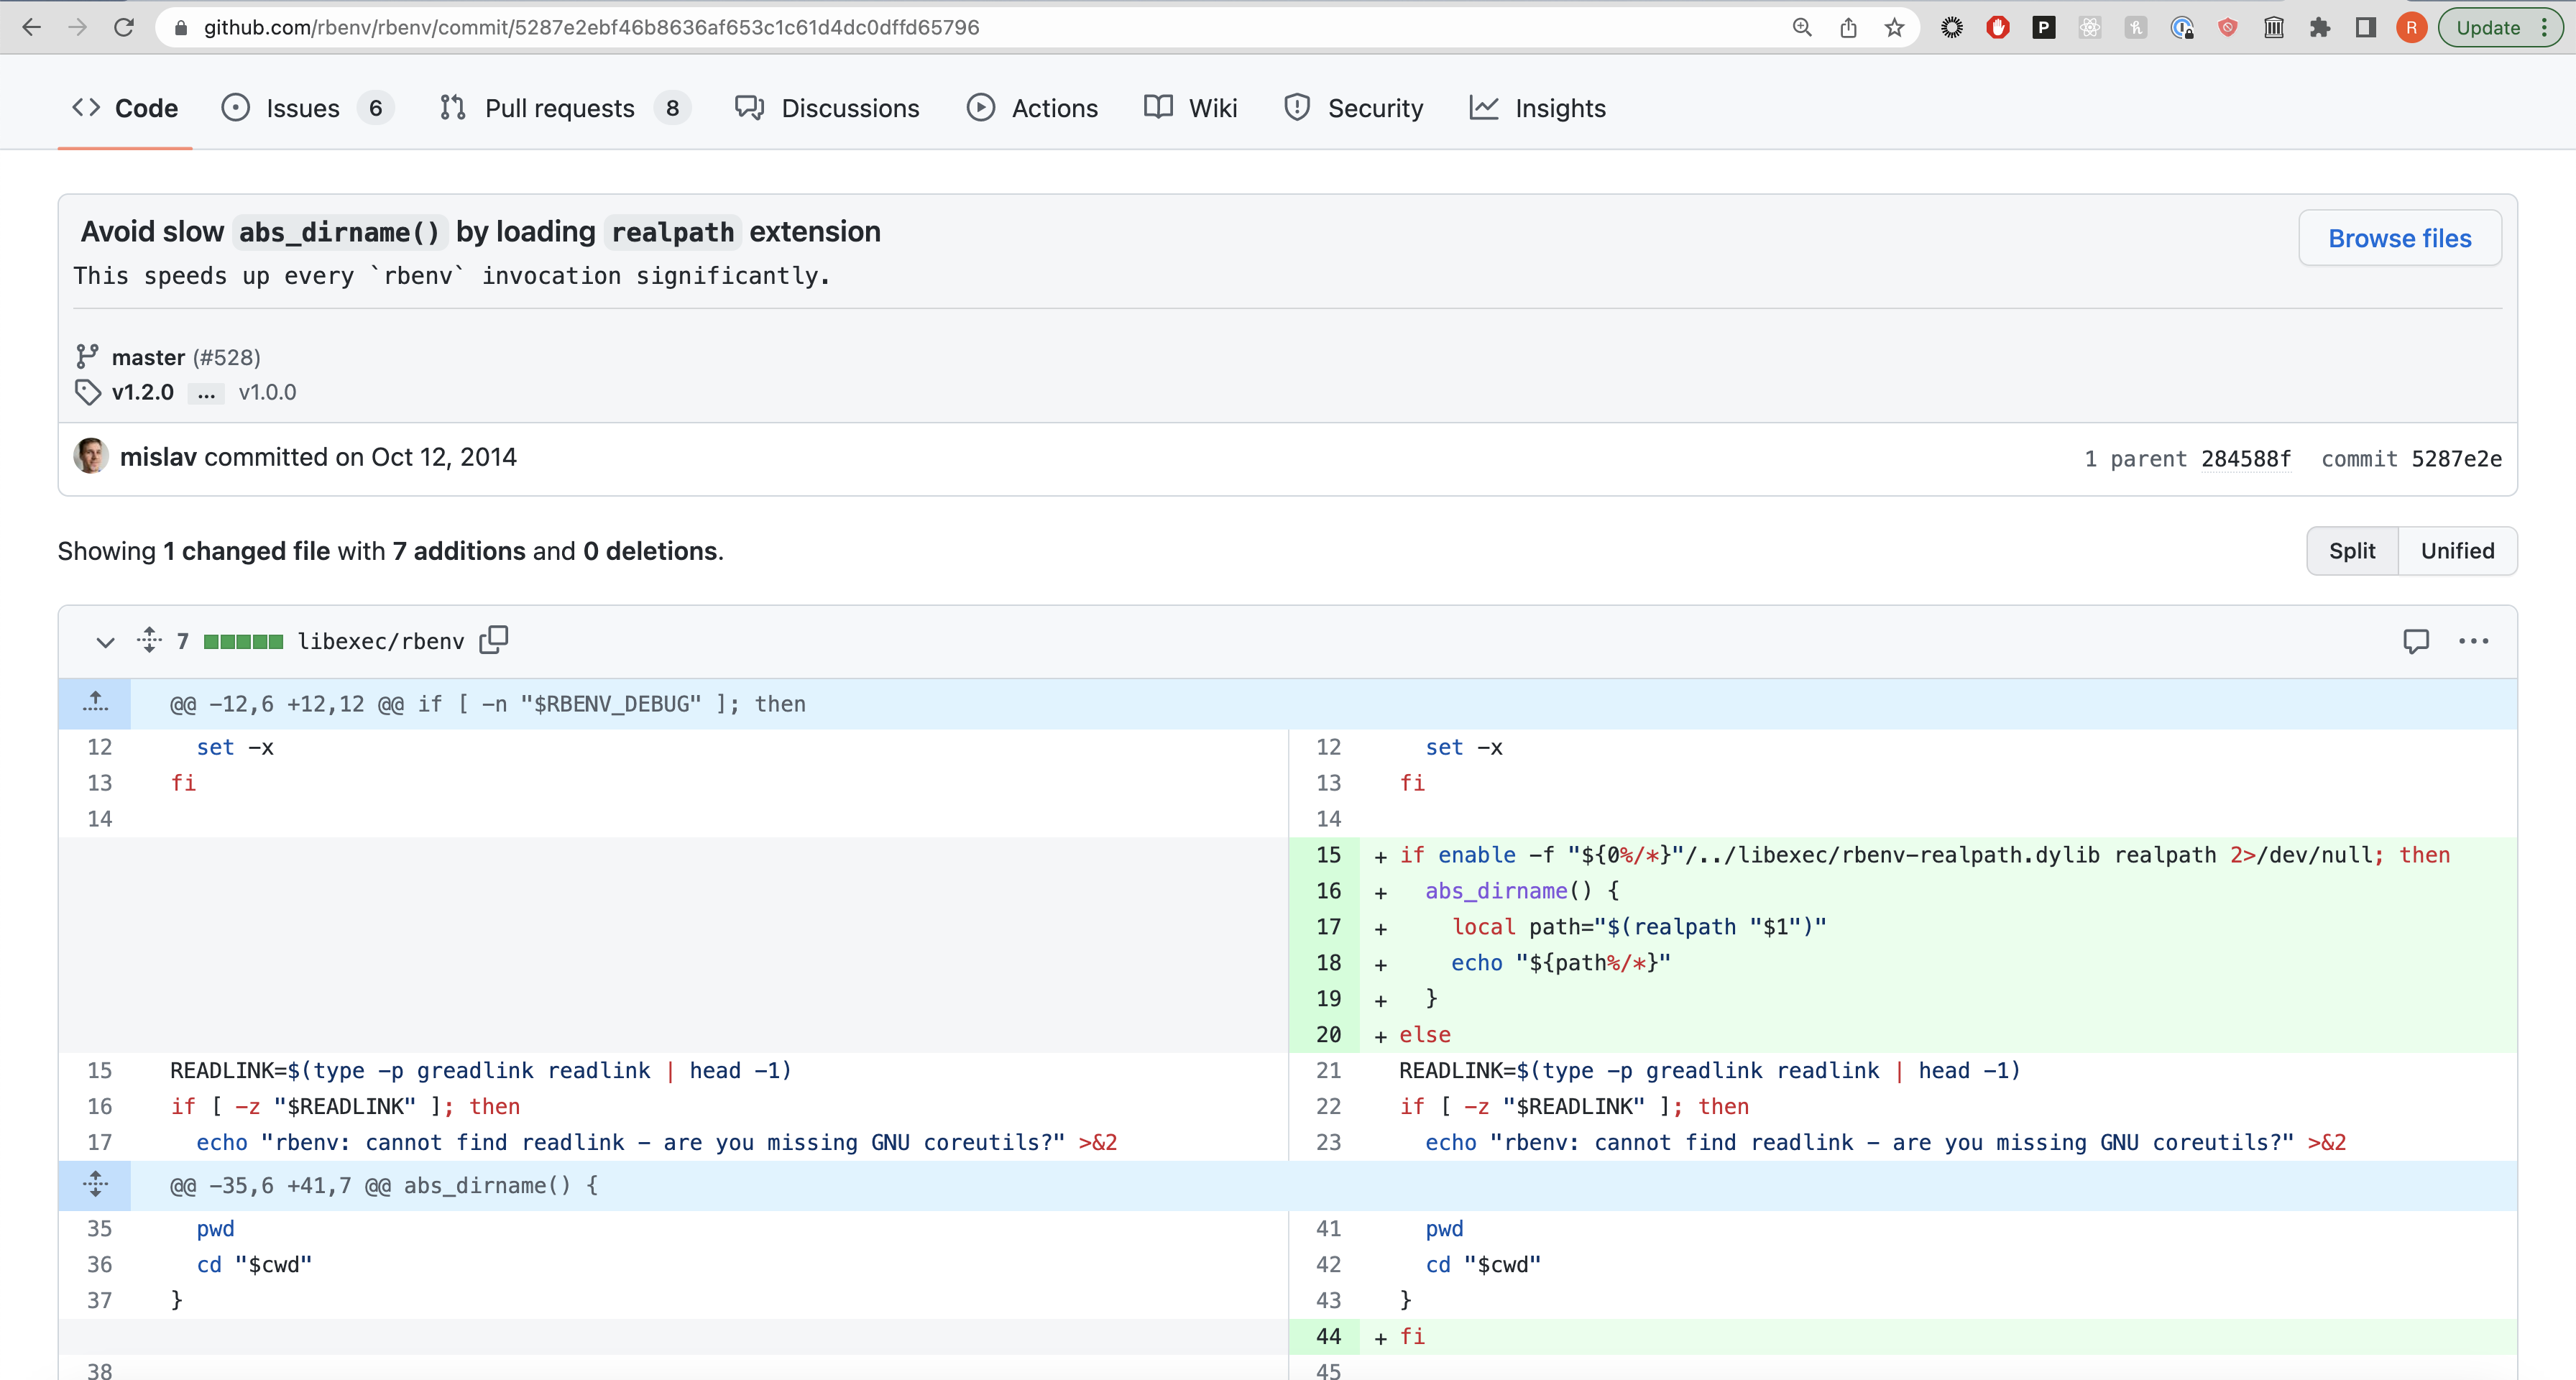Click the zoom magnifier icon in address bar
Screen dimensions: 2576x1380
coord(1802,27)
